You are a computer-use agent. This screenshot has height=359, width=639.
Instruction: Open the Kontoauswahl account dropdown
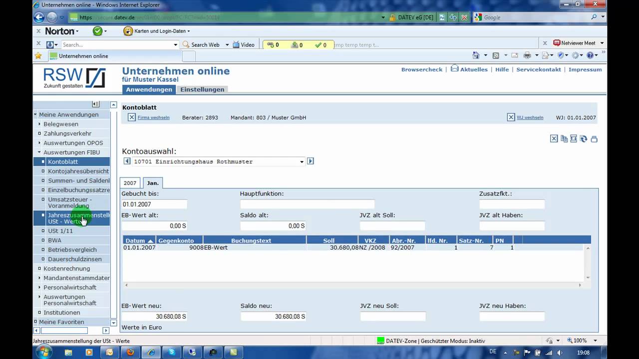pyautogui.click(x=302, y=162)
